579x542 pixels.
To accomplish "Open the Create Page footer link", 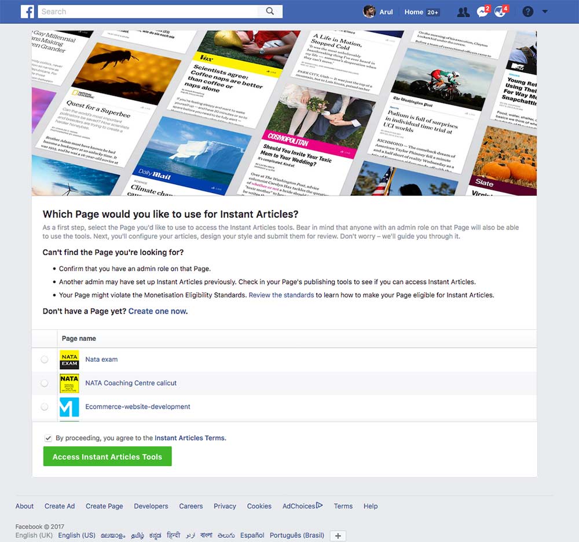I will (104, 506).
